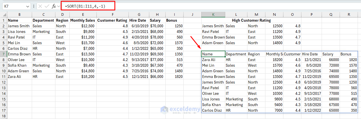Click 'Zara Ali' in the sorted output range

coord(213,60)
